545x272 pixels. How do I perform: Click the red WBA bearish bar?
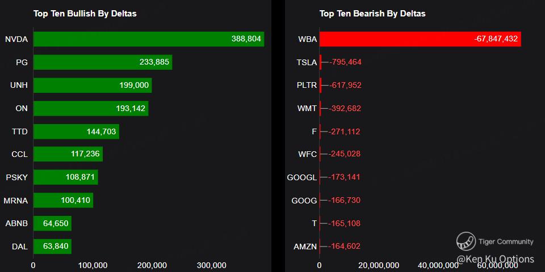(420, 39)
